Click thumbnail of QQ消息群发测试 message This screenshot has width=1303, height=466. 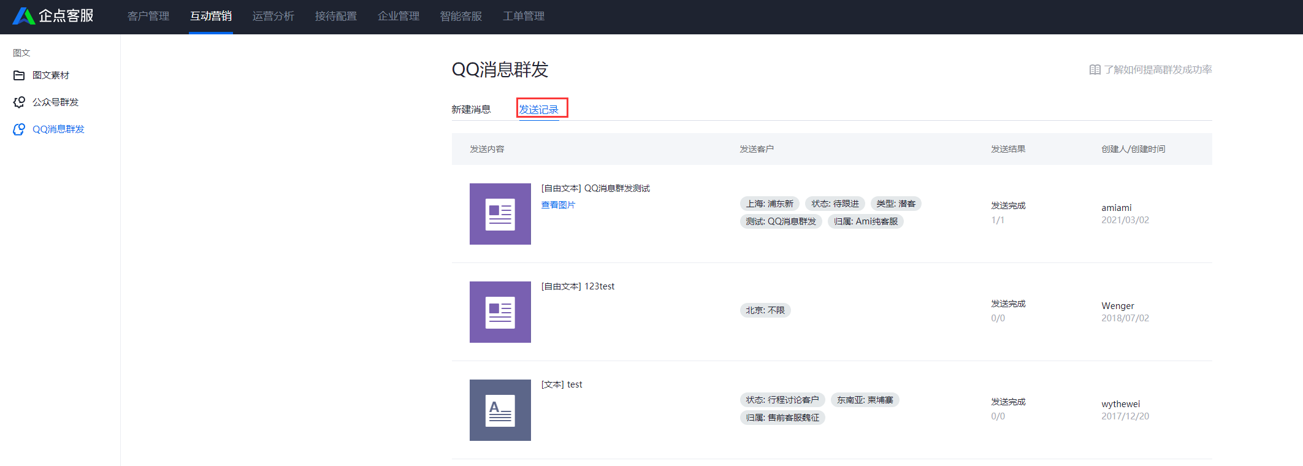[500, 214]
